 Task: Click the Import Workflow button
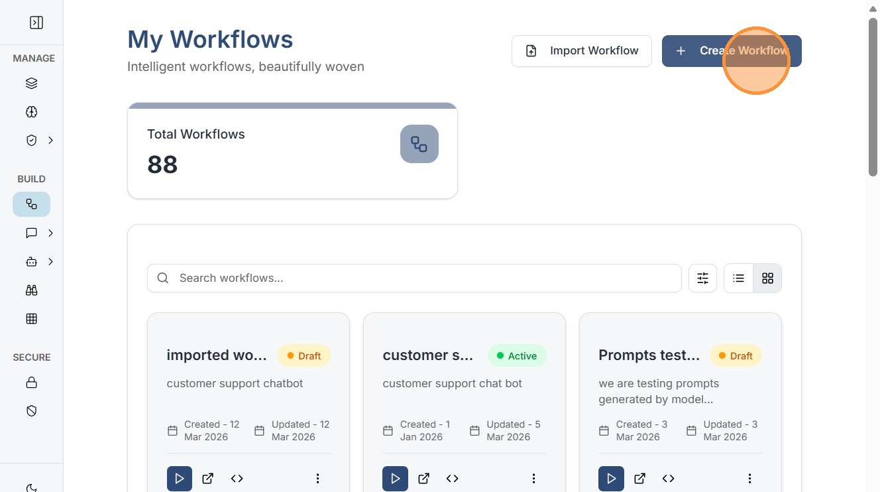[x=581, y=51]
